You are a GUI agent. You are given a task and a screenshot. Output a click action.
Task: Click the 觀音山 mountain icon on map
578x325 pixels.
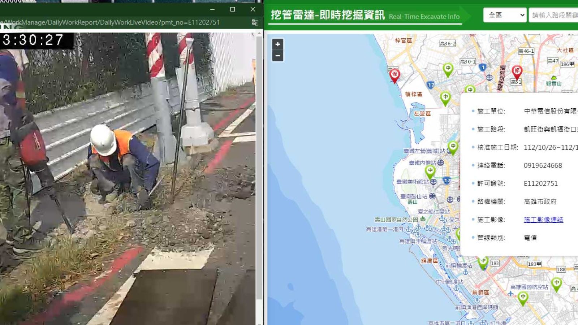click(554, 78)
